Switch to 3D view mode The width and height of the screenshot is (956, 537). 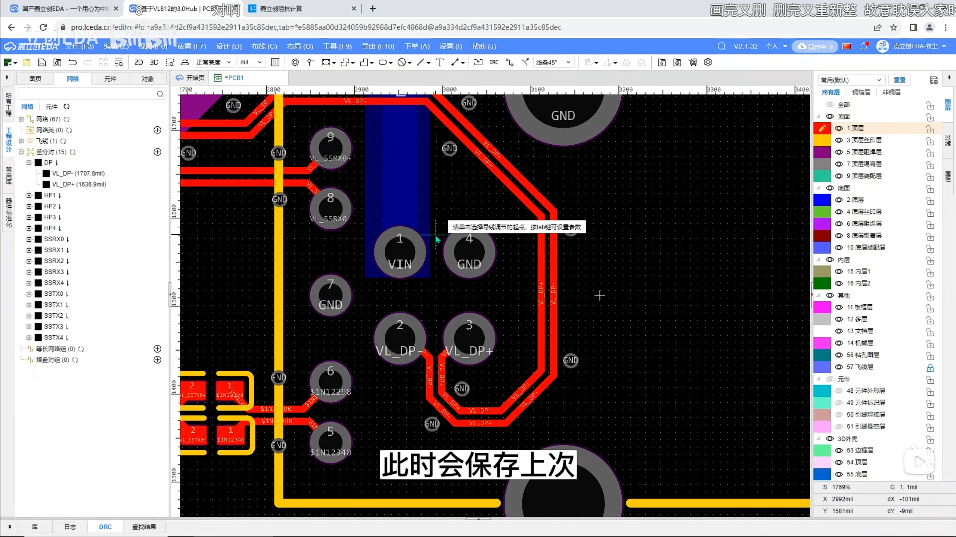[x=154, y=62]
